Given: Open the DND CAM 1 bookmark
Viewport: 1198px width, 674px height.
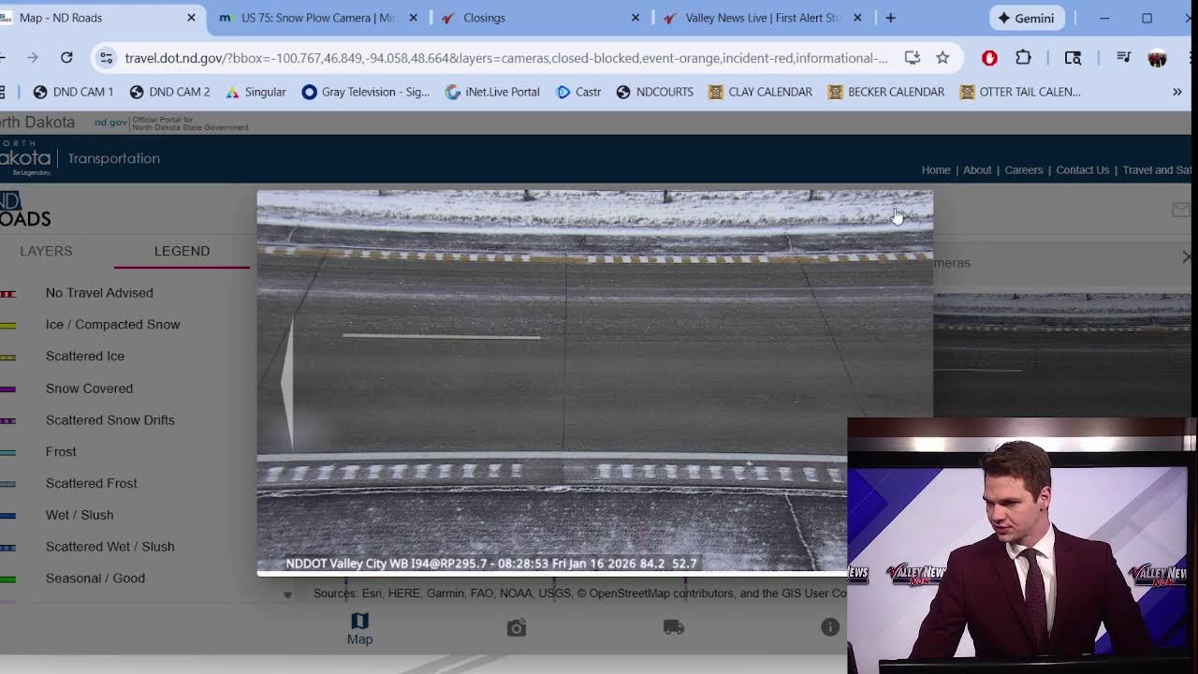Looking at the screenshot, I should 73,92.
